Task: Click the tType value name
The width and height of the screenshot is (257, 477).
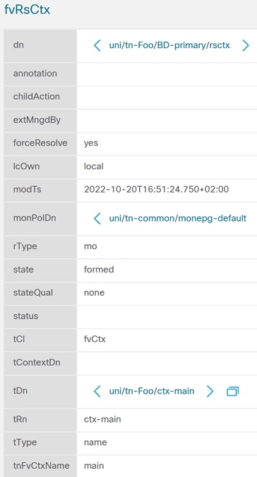Action: pyautogui.click(x=95, y=442)
